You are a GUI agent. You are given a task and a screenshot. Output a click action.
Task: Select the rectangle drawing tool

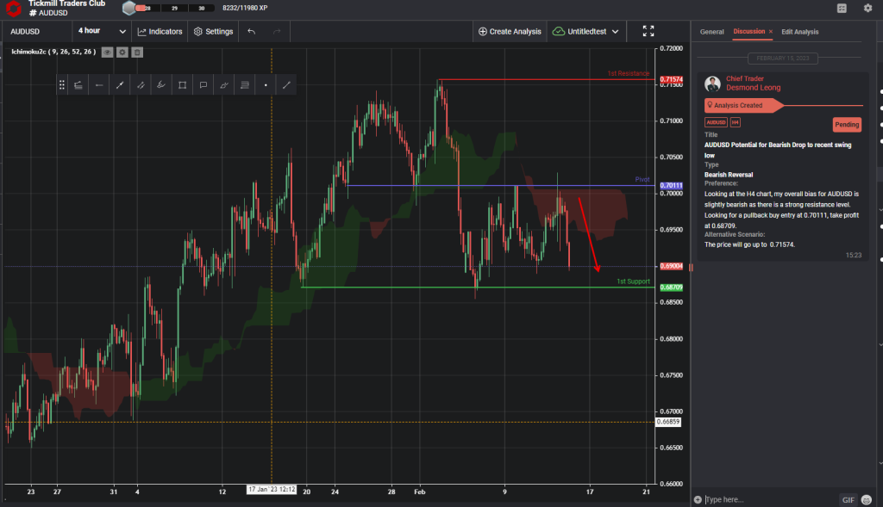pos(182,84)
